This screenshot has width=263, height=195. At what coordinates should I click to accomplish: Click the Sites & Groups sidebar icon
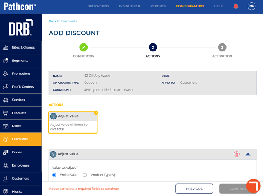coord(6,48)
